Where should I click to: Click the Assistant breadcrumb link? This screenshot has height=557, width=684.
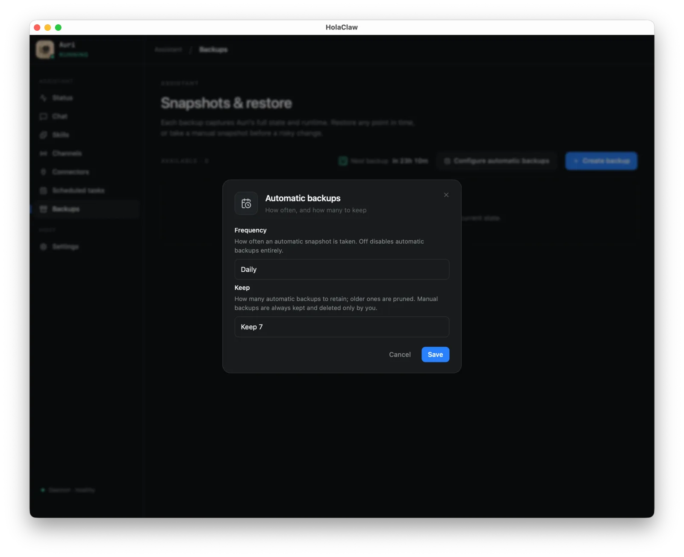click(x=168, y=50)
